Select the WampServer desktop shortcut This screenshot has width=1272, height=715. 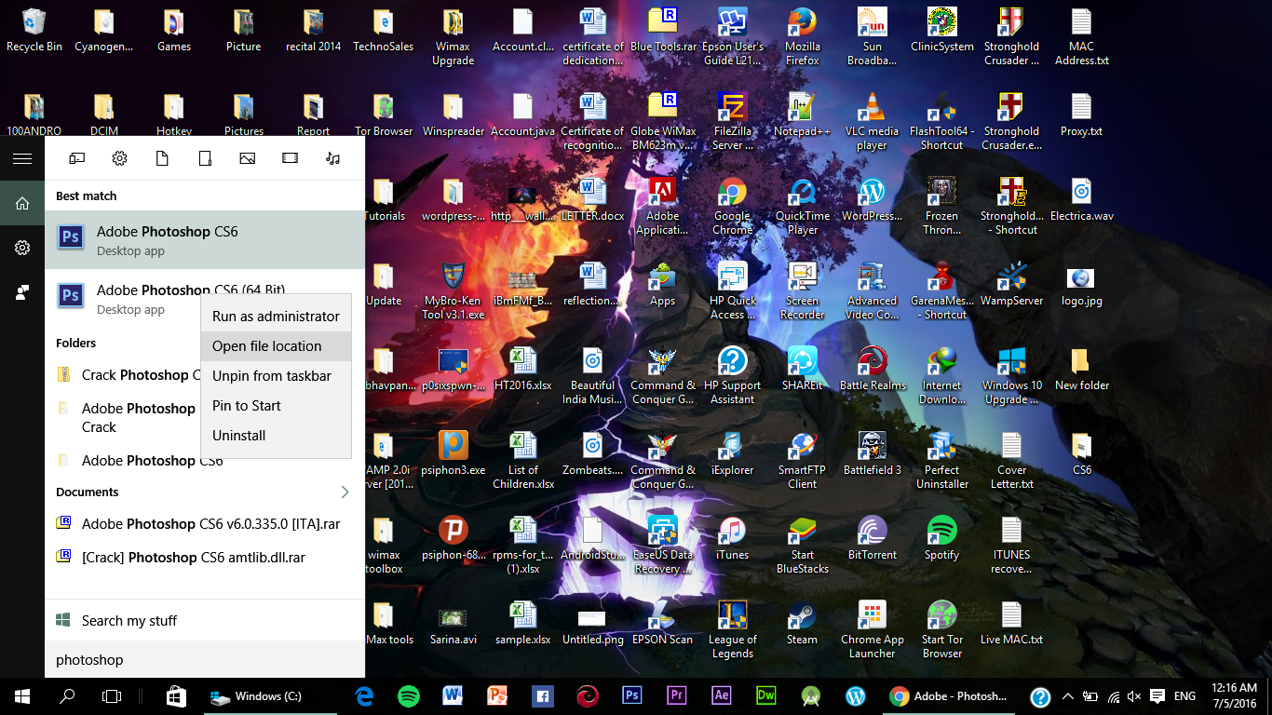tap(1012, 286)
